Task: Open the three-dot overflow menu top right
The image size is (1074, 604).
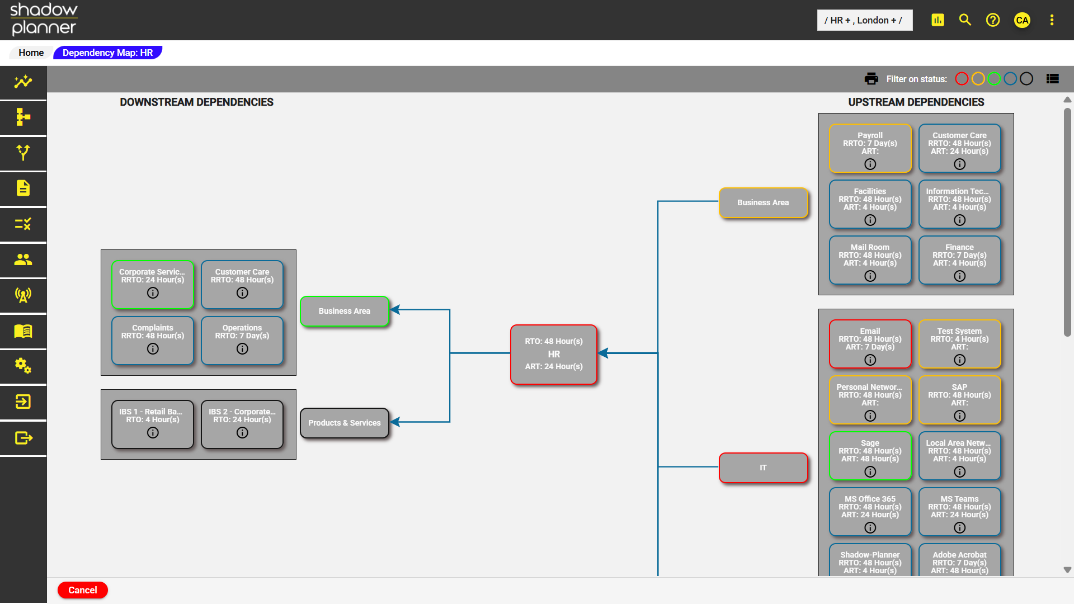Action: tap(1052, 20)
